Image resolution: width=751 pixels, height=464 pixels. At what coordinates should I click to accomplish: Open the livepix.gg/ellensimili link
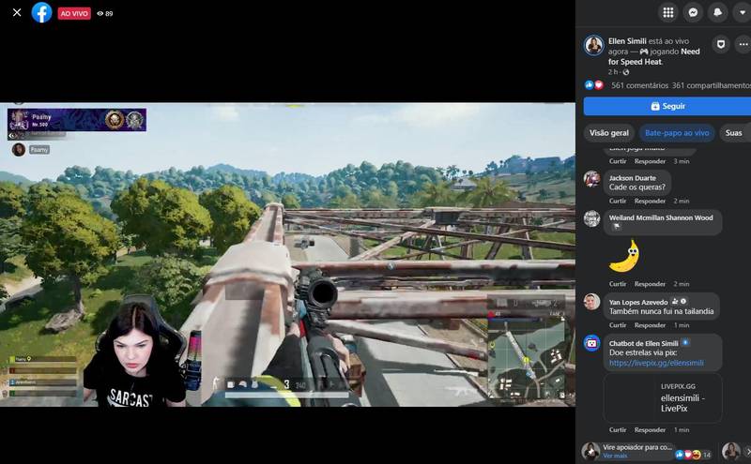pos(656,363)
